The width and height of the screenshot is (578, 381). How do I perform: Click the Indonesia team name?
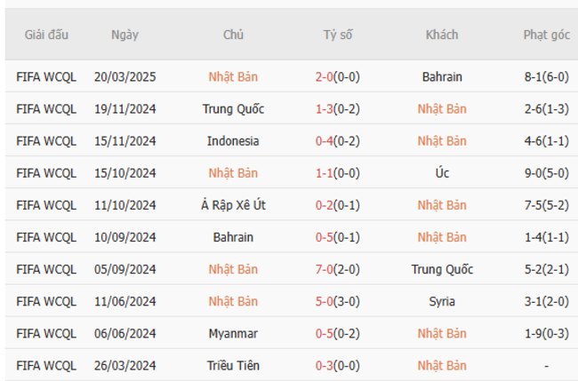tap(233, 141)
